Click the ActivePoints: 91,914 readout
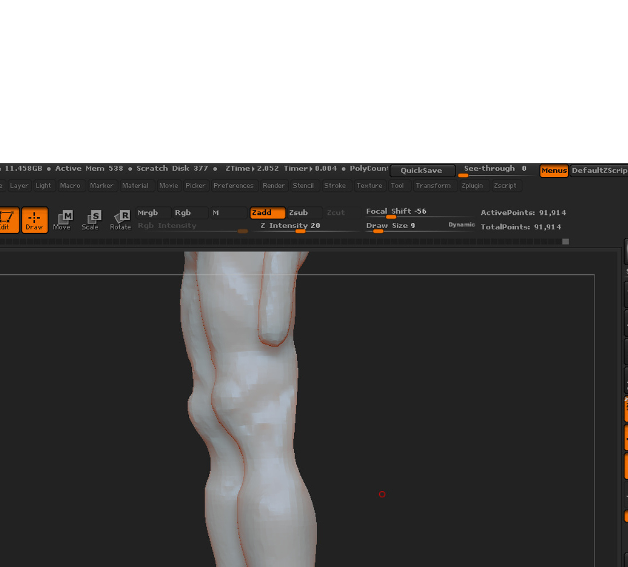 point(523,213)
